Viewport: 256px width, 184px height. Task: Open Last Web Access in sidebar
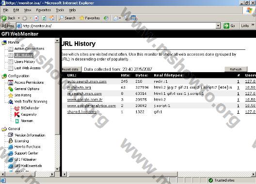[x=28, y=68]
